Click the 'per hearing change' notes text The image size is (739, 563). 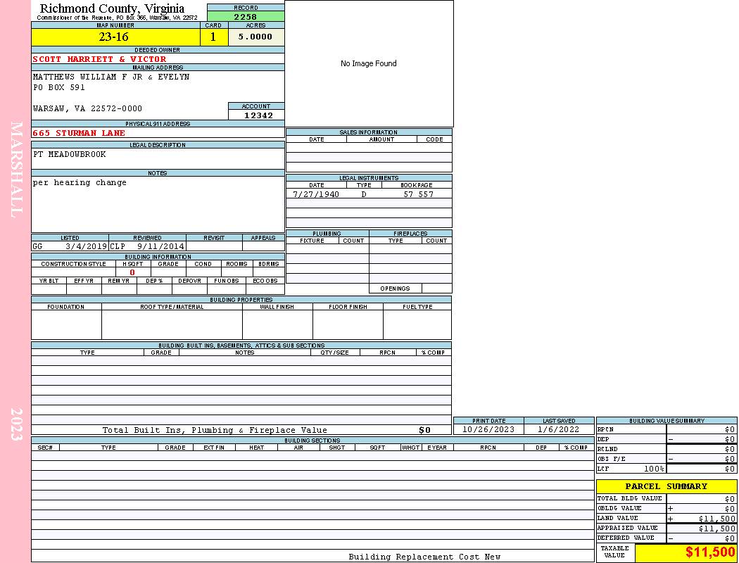point(80,182)
